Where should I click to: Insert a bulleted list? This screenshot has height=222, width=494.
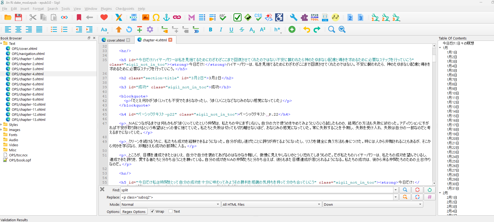54,29
